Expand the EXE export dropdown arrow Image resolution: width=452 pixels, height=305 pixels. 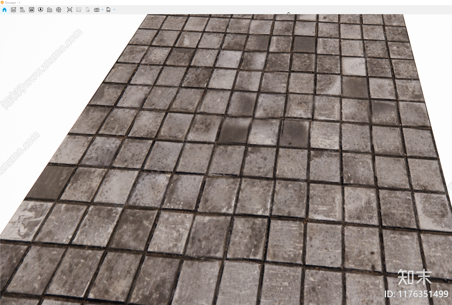114,10
